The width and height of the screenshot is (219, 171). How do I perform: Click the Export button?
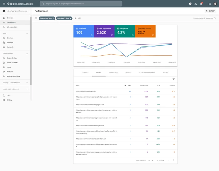(211, 11)
